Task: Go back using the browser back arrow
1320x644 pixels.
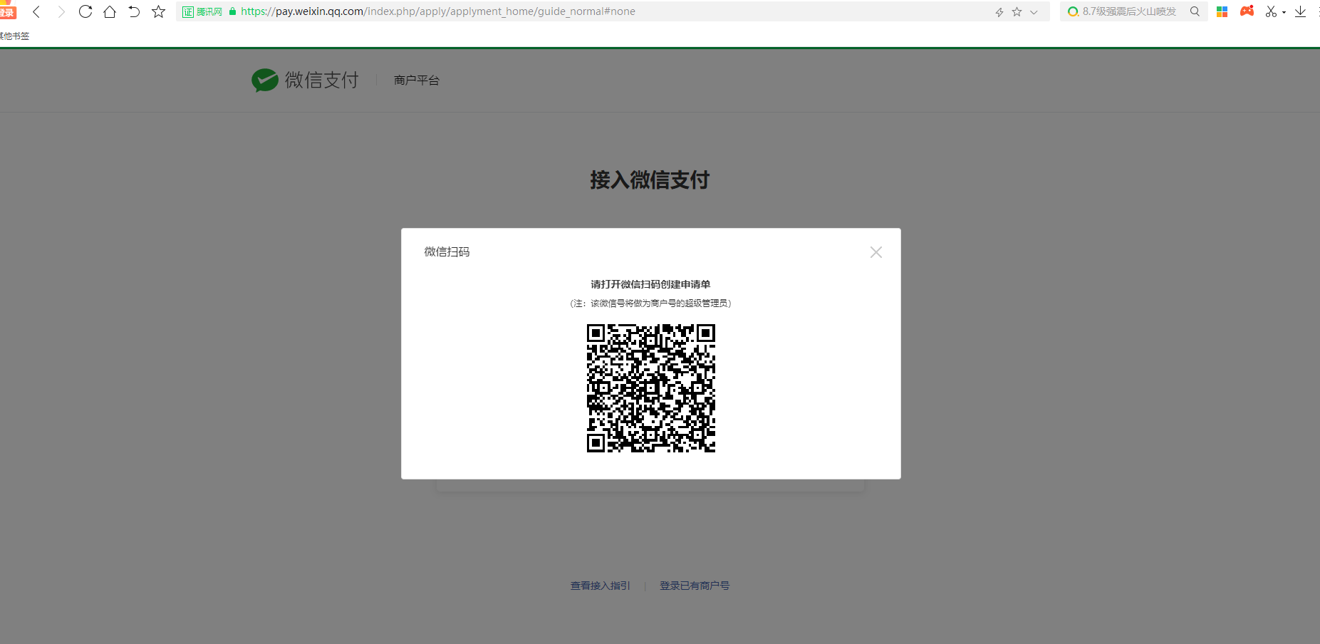Action: click(36, 11)
